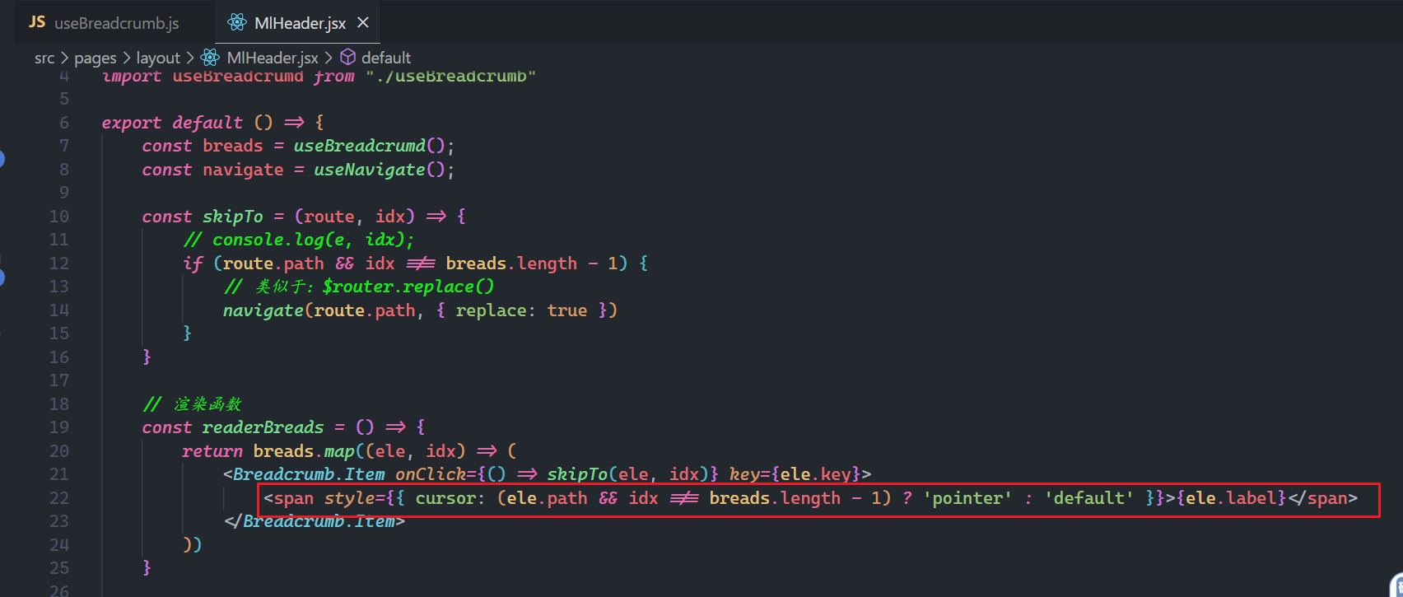Click the 'pointer' string on line 22

click(x=968, y=498)
